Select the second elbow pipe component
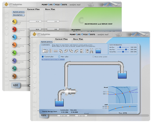 (x=66, y=51)
